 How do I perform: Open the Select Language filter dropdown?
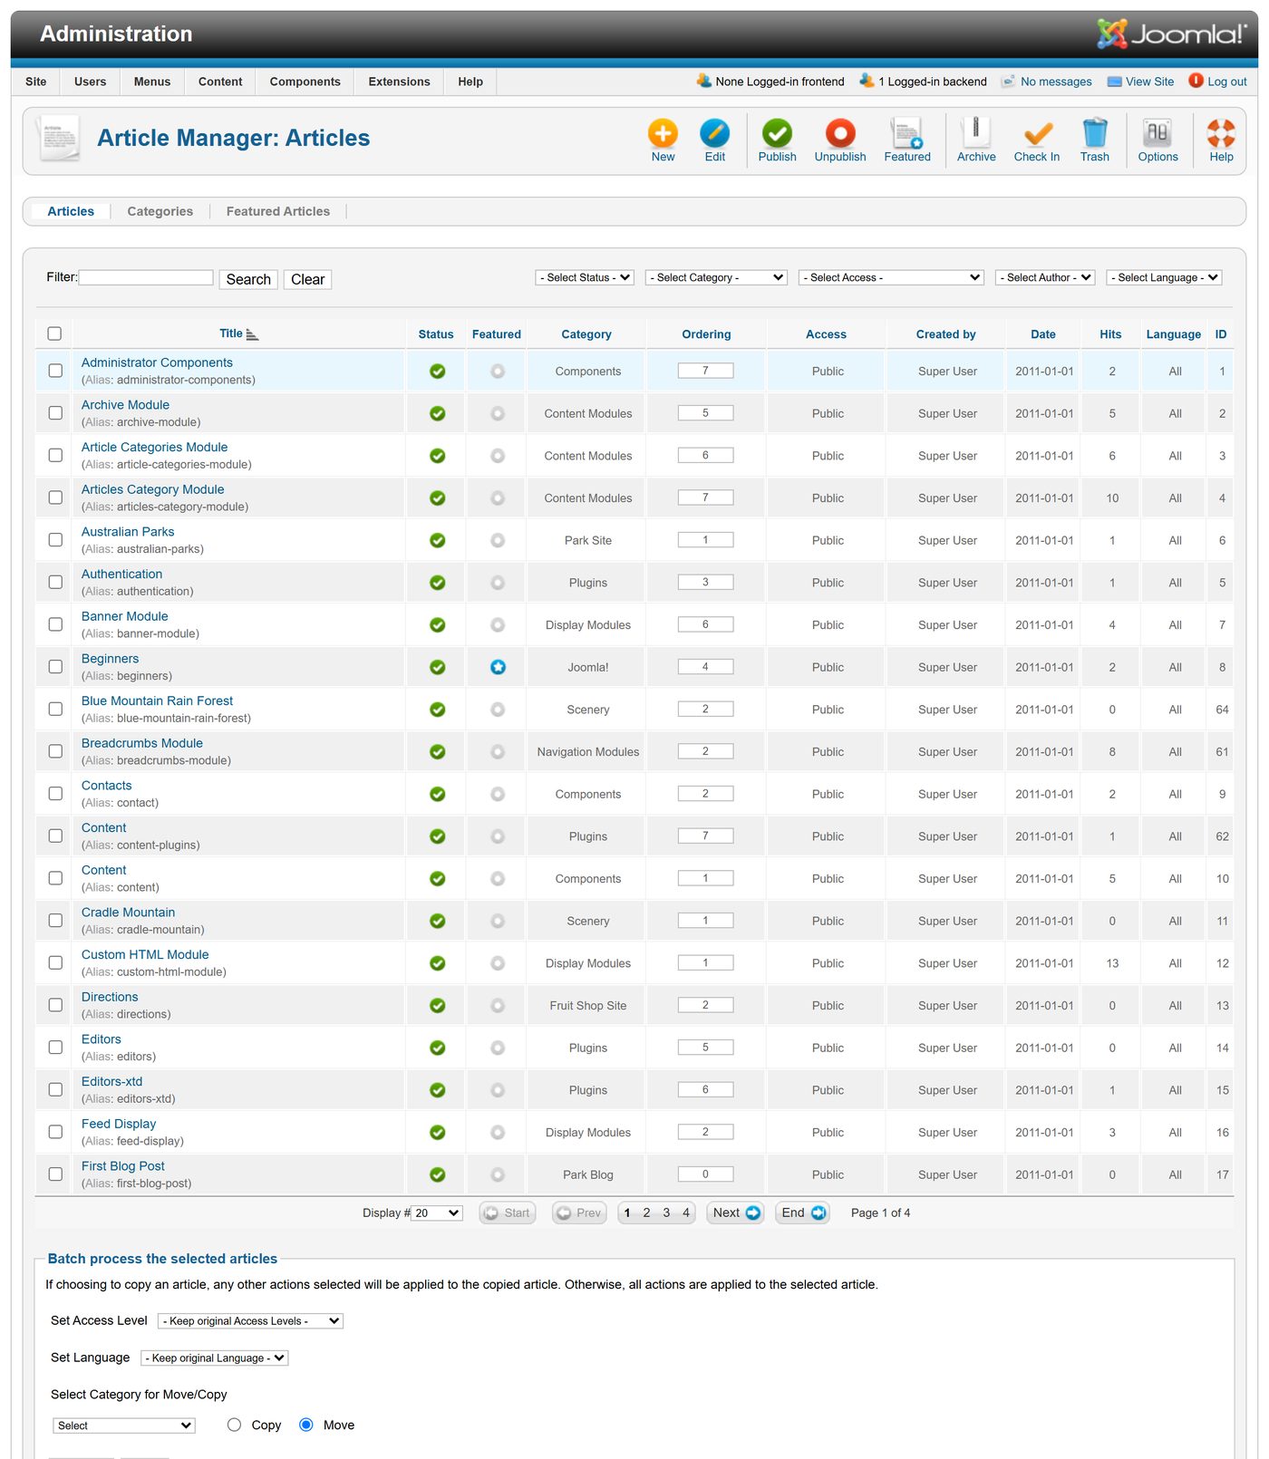coord(1164,277)
